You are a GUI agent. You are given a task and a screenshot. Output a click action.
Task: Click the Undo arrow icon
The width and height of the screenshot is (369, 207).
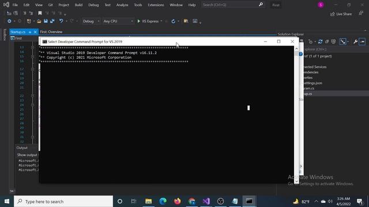tap(61, 21)
